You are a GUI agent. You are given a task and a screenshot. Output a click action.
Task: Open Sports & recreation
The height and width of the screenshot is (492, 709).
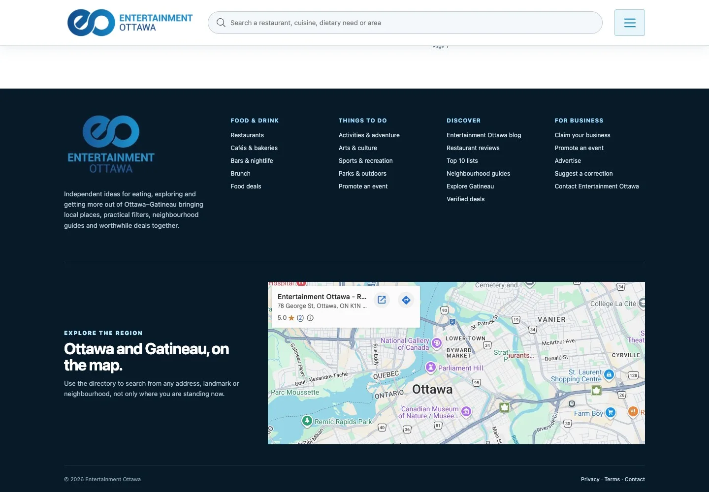click(x=366, y=161)
